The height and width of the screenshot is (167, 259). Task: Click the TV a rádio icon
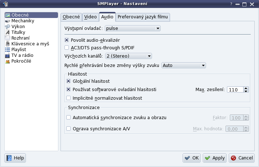[8, 55]
